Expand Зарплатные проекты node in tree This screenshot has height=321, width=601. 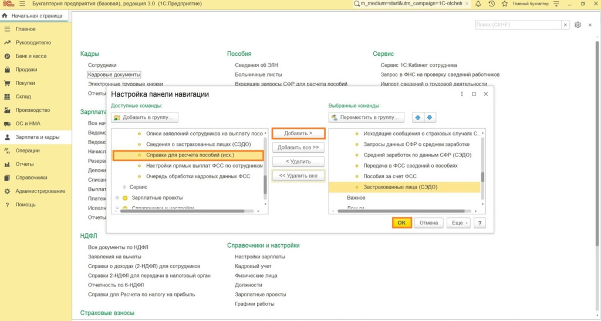[x=117, y=198]
